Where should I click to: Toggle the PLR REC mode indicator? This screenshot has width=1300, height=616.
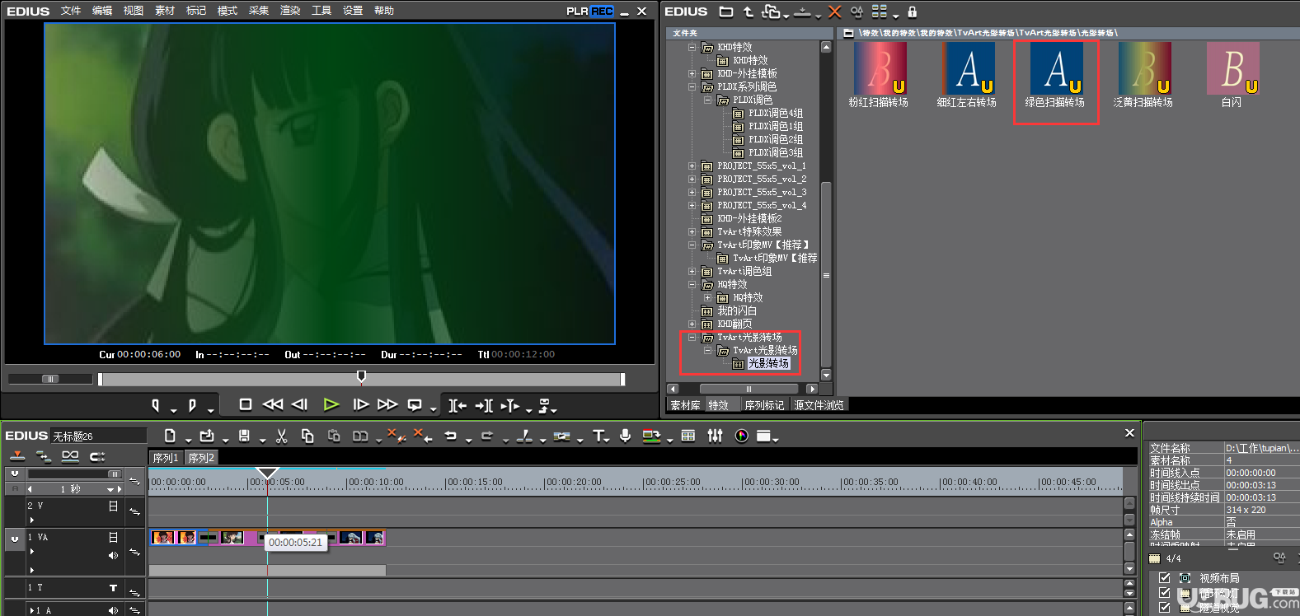pyautogui.click(x=590, y=11)
